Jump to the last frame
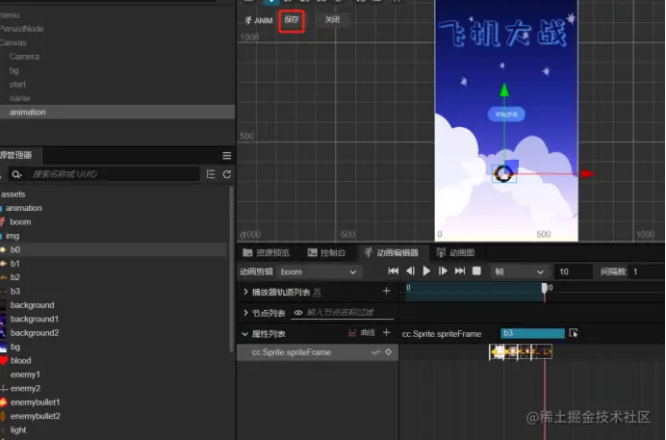The width and height of the screenshot is (666, 440). click(460, 271)
